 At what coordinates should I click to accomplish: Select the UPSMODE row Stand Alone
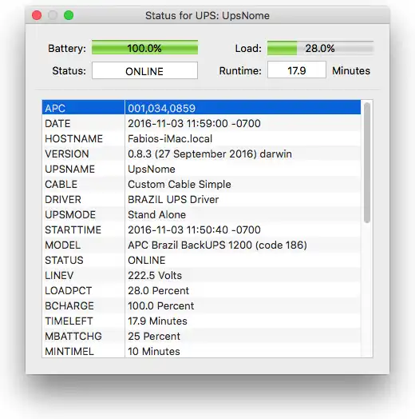click(x=201, y=214)
